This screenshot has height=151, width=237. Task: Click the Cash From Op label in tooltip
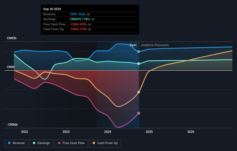click(x=53, y=29)
